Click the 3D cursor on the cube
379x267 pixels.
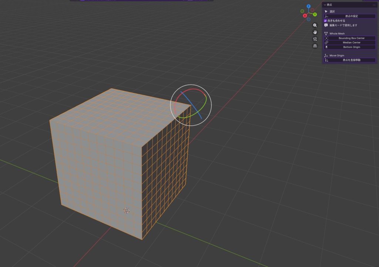coord(127,210)
